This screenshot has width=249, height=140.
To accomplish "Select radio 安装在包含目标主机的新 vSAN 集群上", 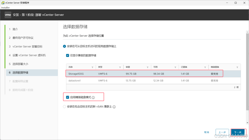I will coord(65,107).
